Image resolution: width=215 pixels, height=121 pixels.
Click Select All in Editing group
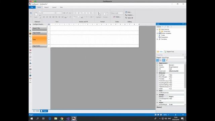pyautogui.click(x=129, y=18)
